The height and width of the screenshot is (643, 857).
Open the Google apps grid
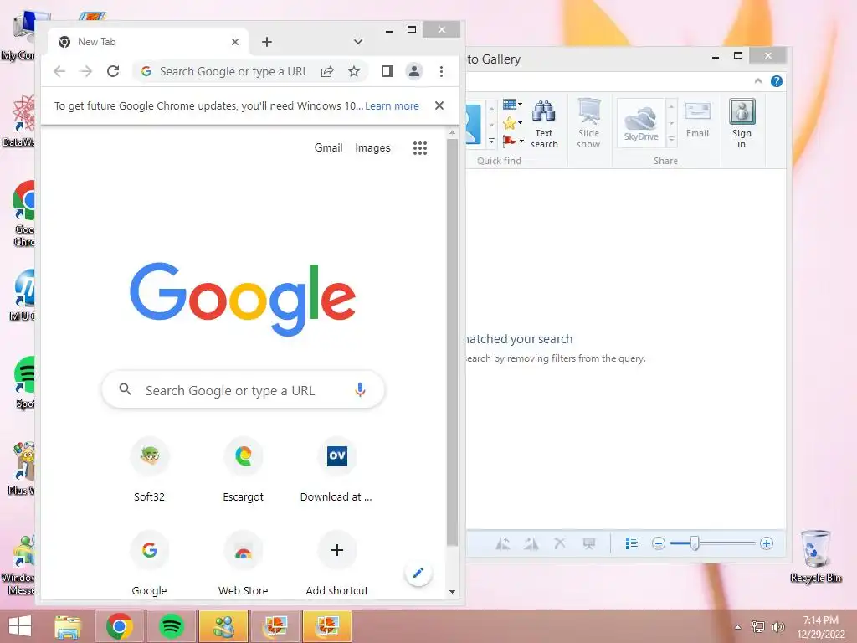click(x=420, y=148)
